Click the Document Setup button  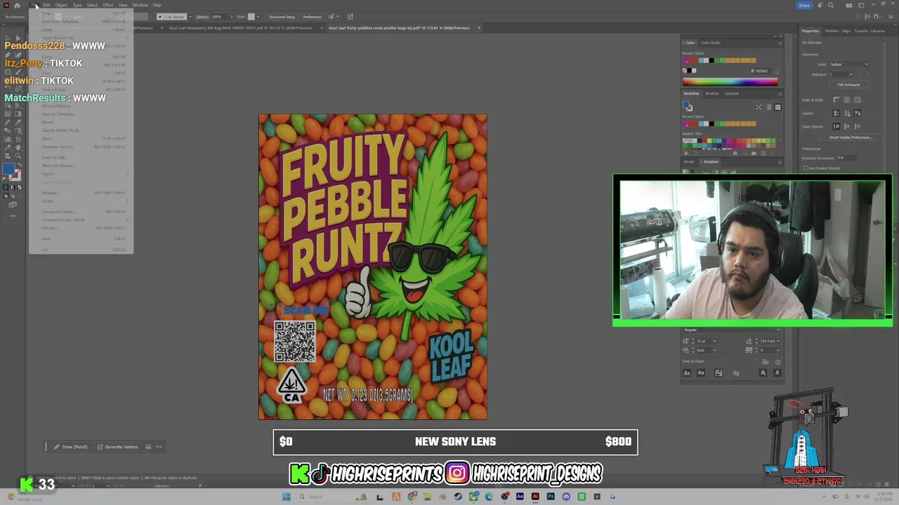pos(282,17)
